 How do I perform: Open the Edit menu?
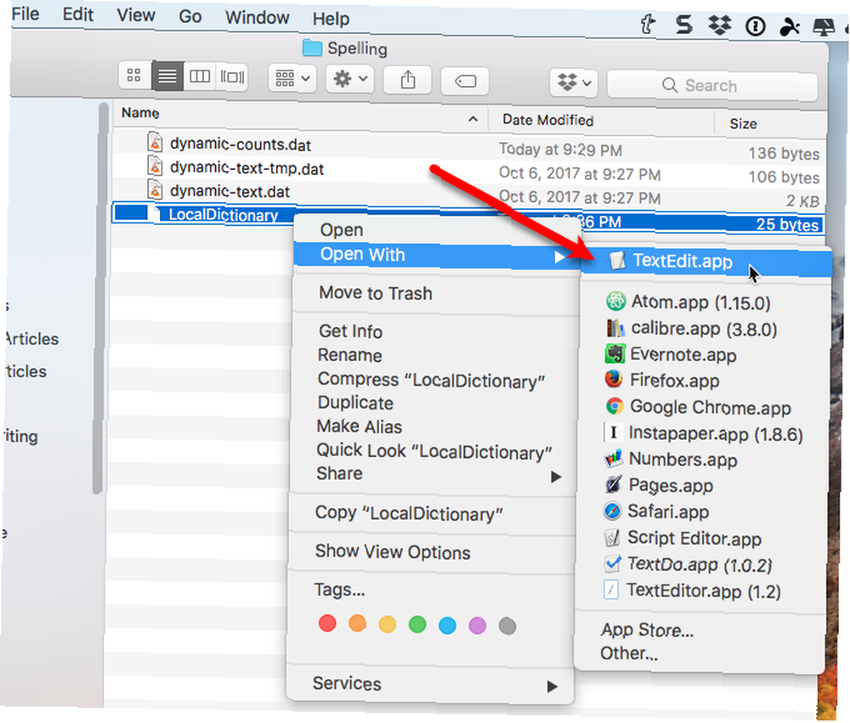[77, 14]
